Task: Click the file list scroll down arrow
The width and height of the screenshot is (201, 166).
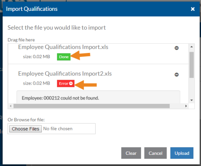Action: 192,100
